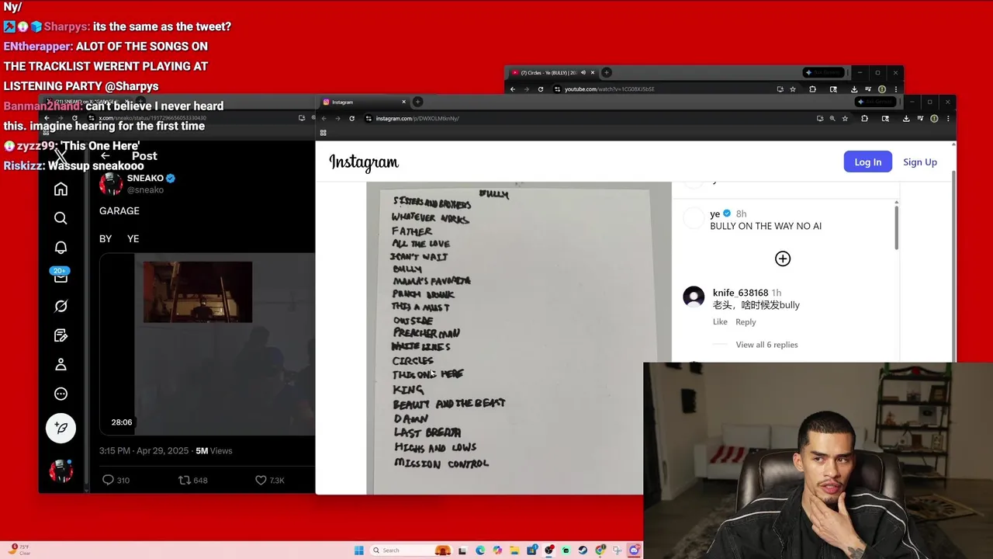Click Reply under knife_638168 comment

click(x=746, y=321)
